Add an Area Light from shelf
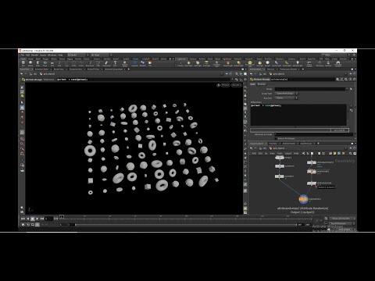 point(206,63)
